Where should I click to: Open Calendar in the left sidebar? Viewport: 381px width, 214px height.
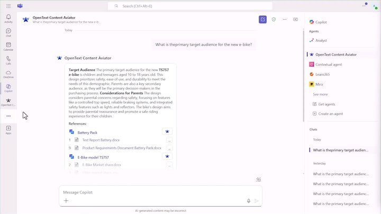tap(8, 46)
